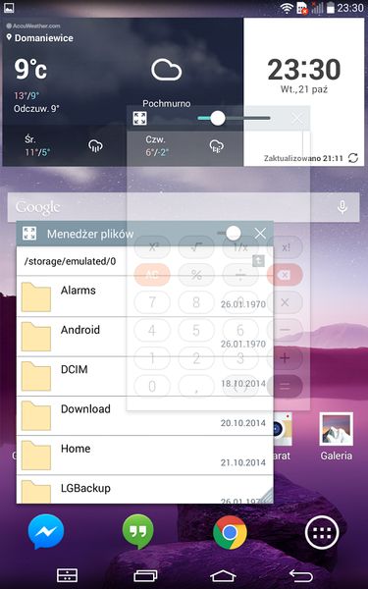This screenshot has width=368, height=589.
Task: Tap the Home navigation button
Action: click(x=223, y=575)
